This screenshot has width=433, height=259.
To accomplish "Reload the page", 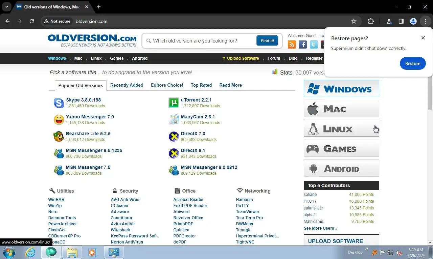I will click(32, 21).
